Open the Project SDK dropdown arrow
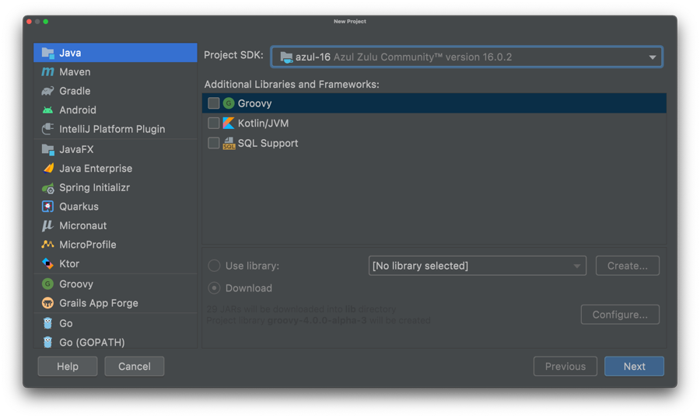This screenshot has height=418, width=700. (x=653, y=57)
